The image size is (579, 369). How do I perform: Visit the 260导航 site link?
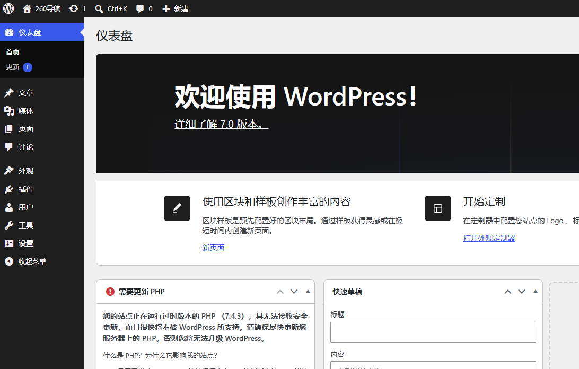click(x=48, y=8)
